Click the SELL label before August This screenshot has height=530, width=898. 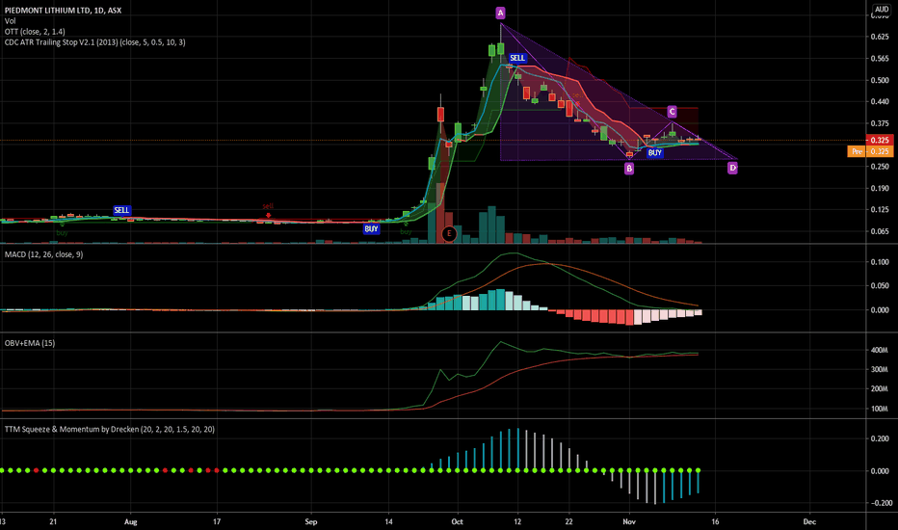(121, 210)
